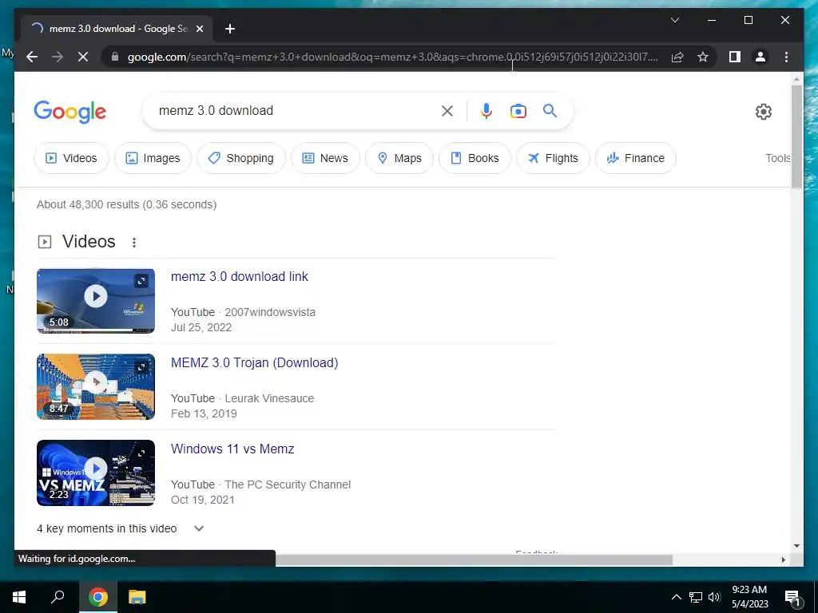Open Google quick settings gear

pos(763,112)
